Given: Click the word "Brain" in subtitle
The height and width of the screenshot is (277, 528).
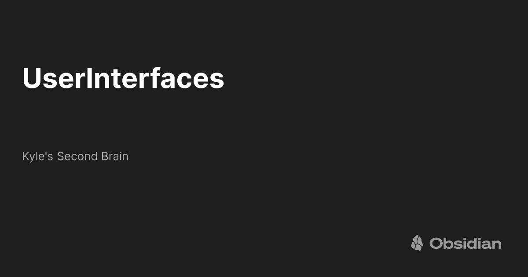Looking at the screenshot, I should [x=114, y=156].
